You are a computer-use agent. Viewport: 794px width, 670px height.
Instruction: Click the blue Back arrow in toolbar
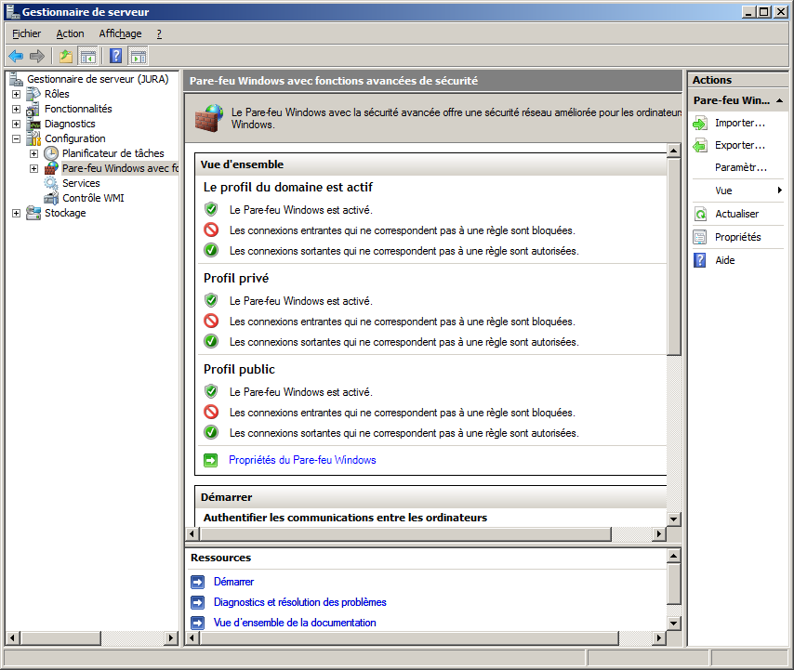coord(16,56)
